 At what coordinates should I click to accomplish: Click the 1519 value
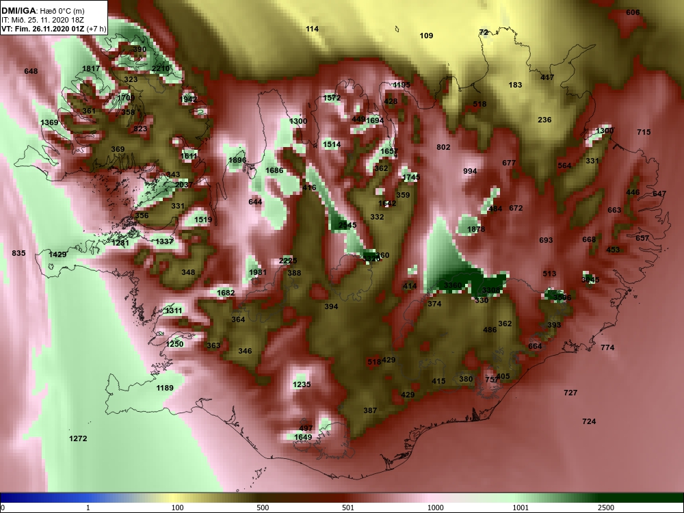click(203, 220)
